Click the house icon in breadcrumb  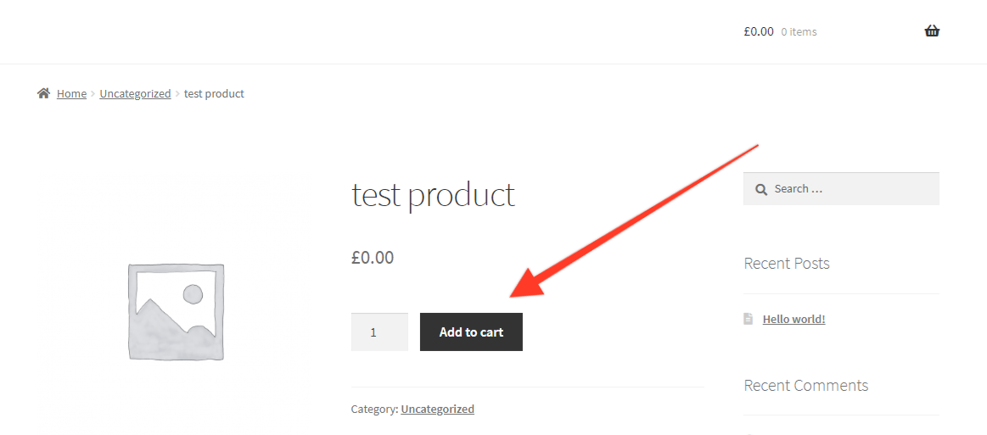point(43,93)
